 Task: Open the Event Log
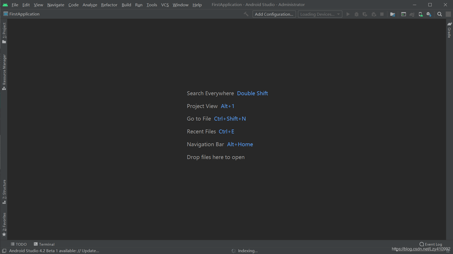tap(431, 244)
